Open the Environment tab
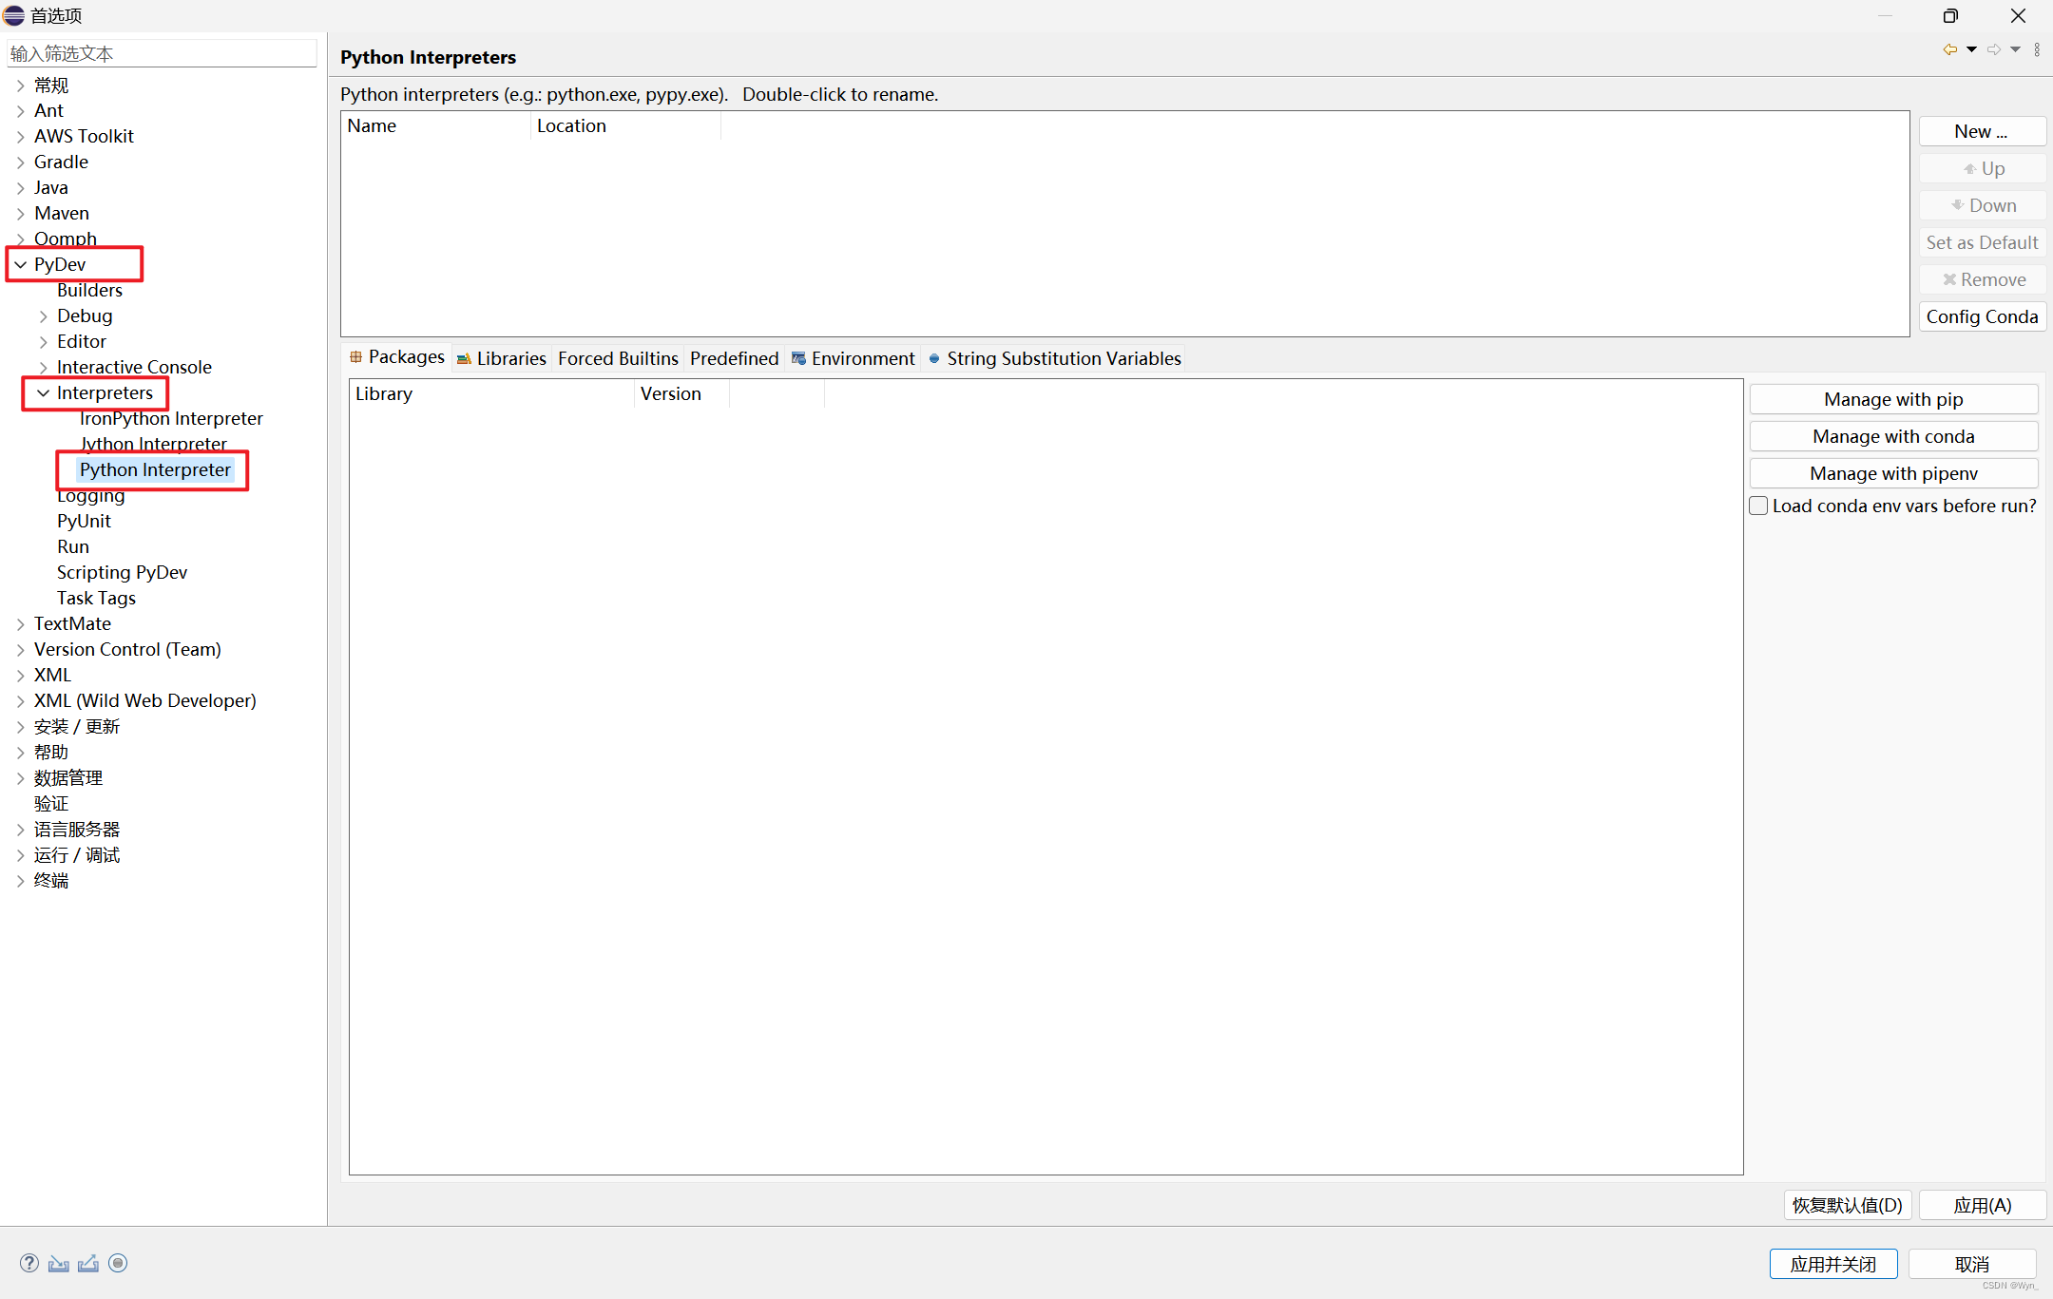2053x1299 pixels. pyautogui.click(x=853, y=358)
